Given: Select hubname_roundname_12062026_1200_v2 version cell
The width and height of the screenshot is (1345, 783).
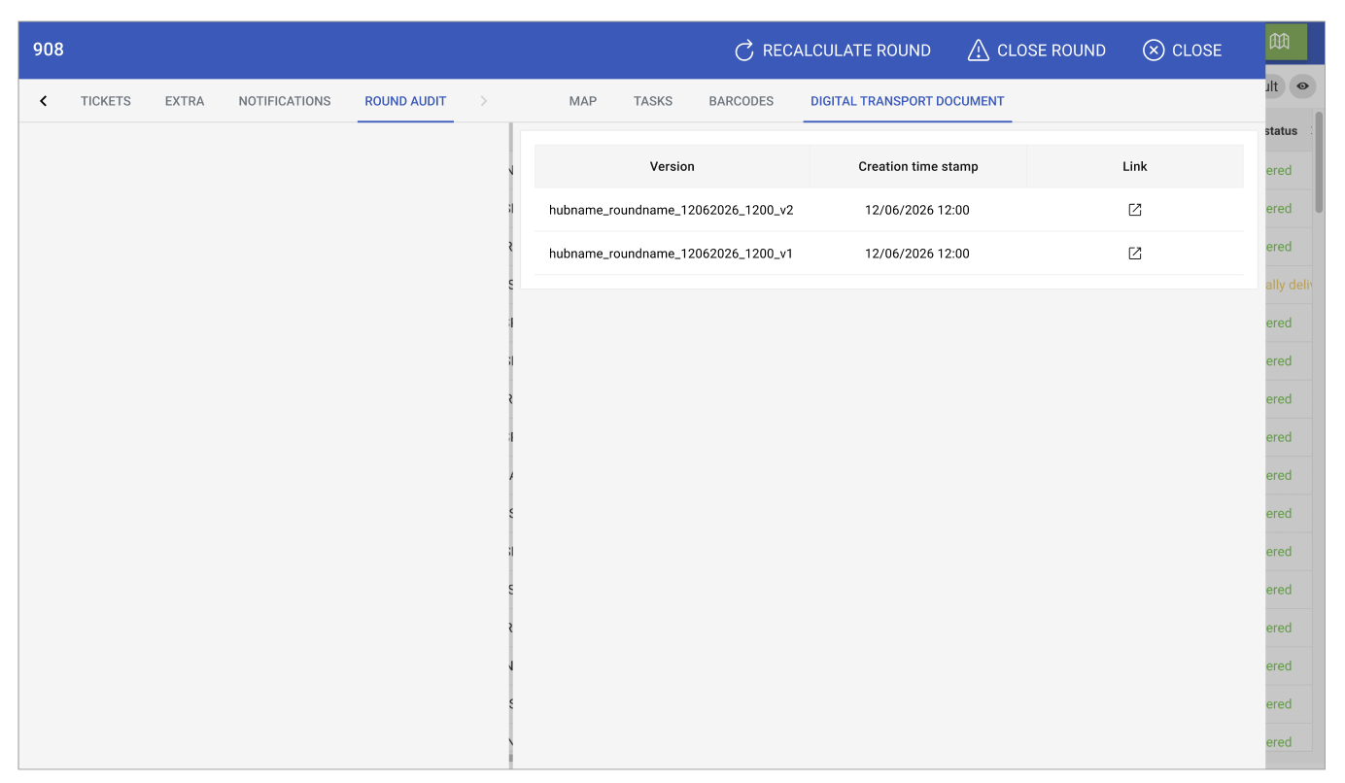Looking at the screenshot, I should (672, 210).
